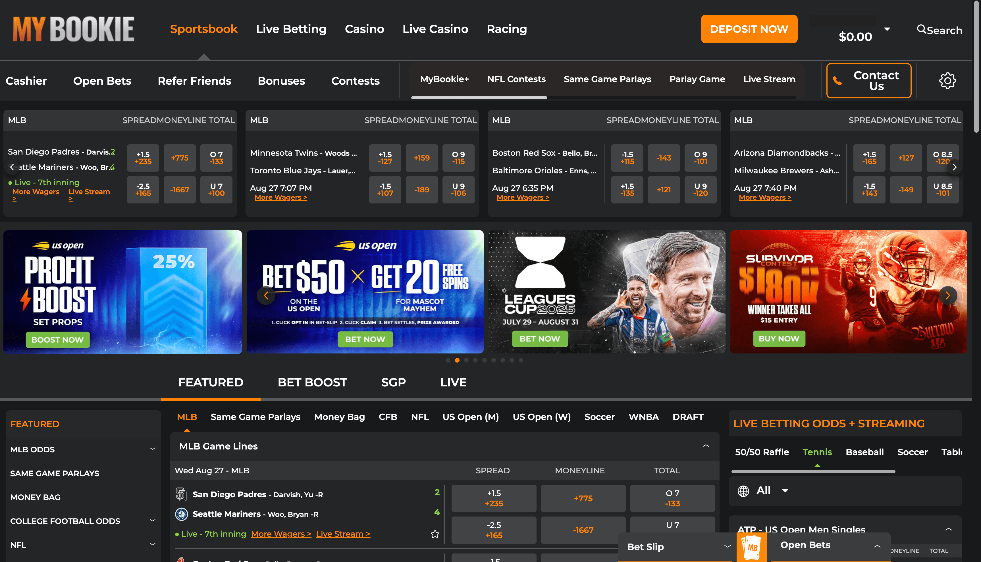Open the BET BOOST tab
This screenshot has height=562, width=981.
point(312,382)
